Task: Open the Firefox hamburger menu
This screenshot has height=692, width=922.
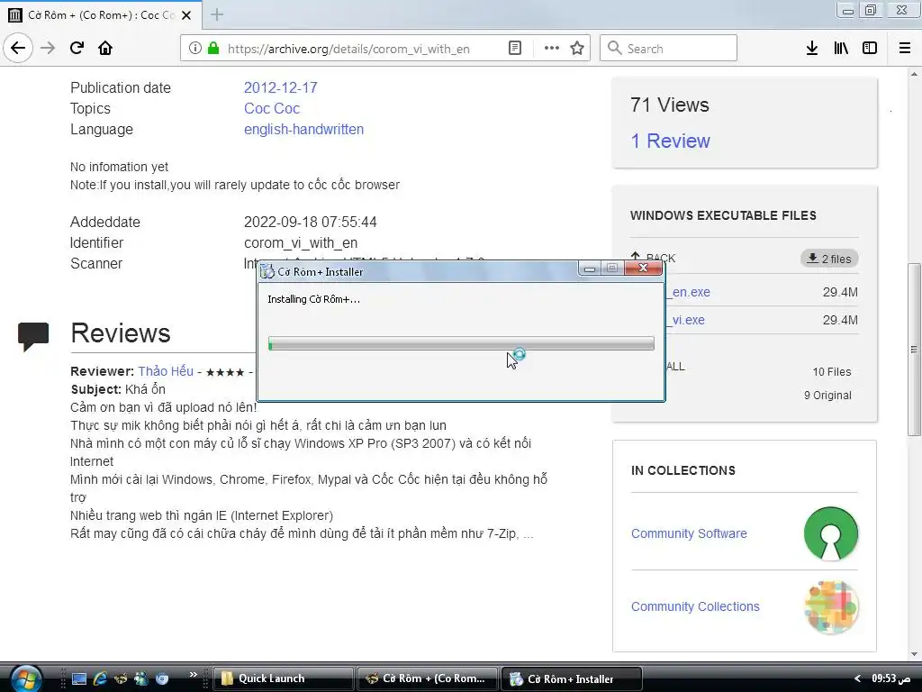Action: point(905,49)
